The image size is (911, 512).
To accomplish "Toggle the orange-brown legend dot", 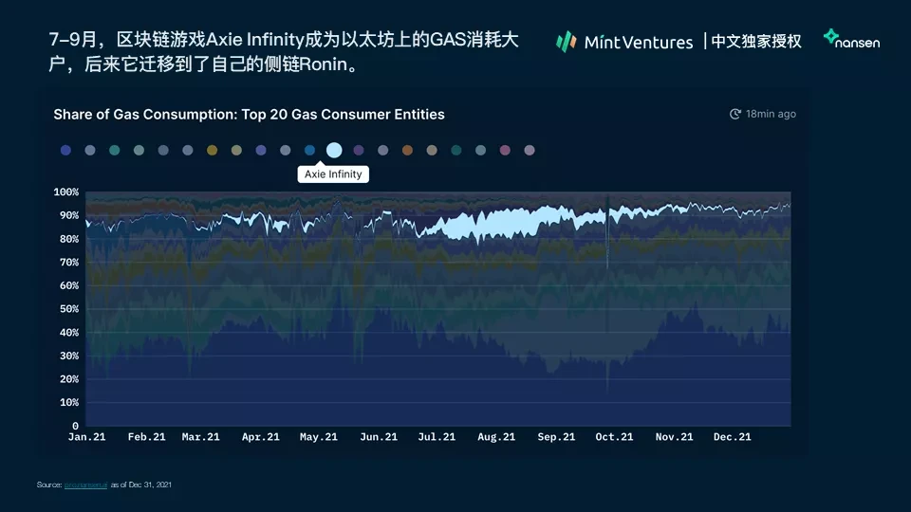I will tap(407, 151).
